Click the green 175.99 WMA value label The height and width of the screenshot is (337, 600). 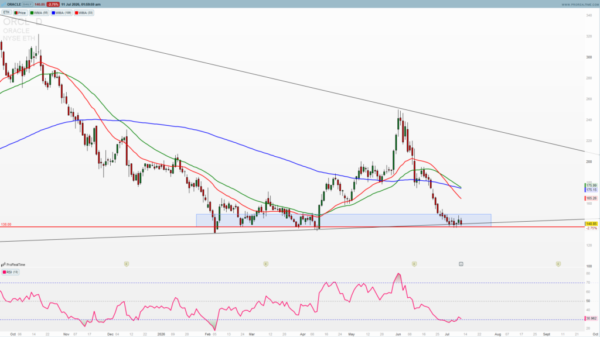(591, 185)
